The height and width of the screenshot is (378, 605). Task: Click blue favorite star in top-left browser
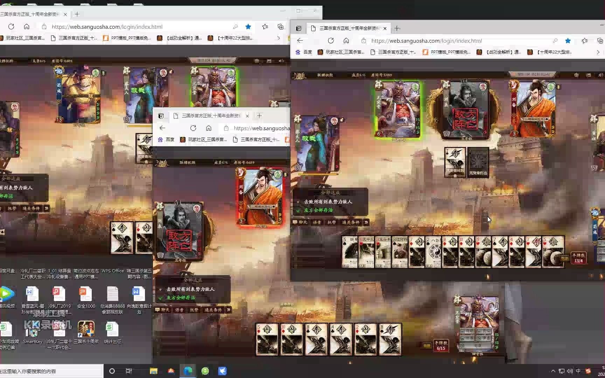[248, 27]
